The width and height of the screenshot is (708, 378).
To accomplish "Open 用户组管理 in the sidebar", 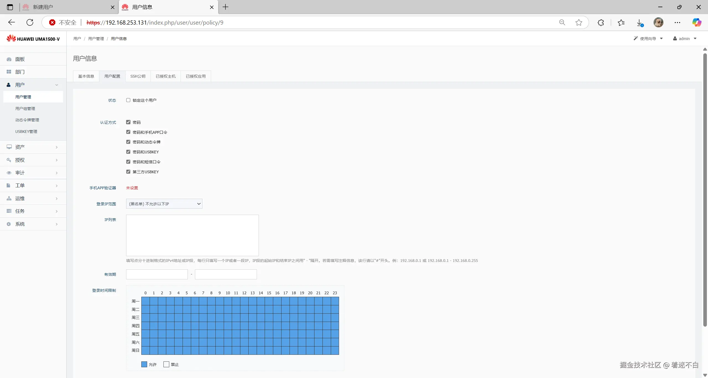I will click(x=25, y=109).
